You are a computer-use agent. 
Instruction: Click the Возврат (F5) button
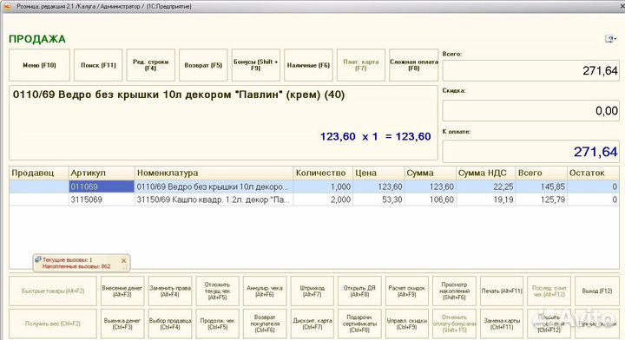pos(203,65)
